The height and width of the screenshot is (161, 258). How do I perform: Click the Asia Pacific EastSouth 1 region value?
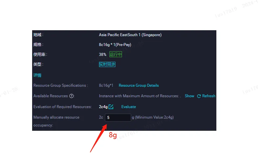coord(130,35)
